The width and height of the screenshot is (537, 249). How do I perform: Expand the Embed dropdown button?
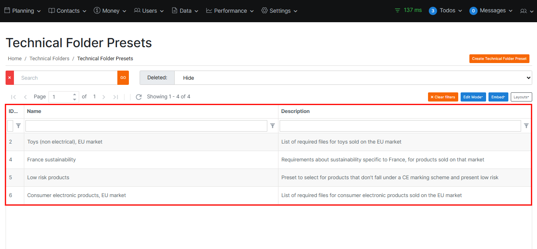point(498,97)
